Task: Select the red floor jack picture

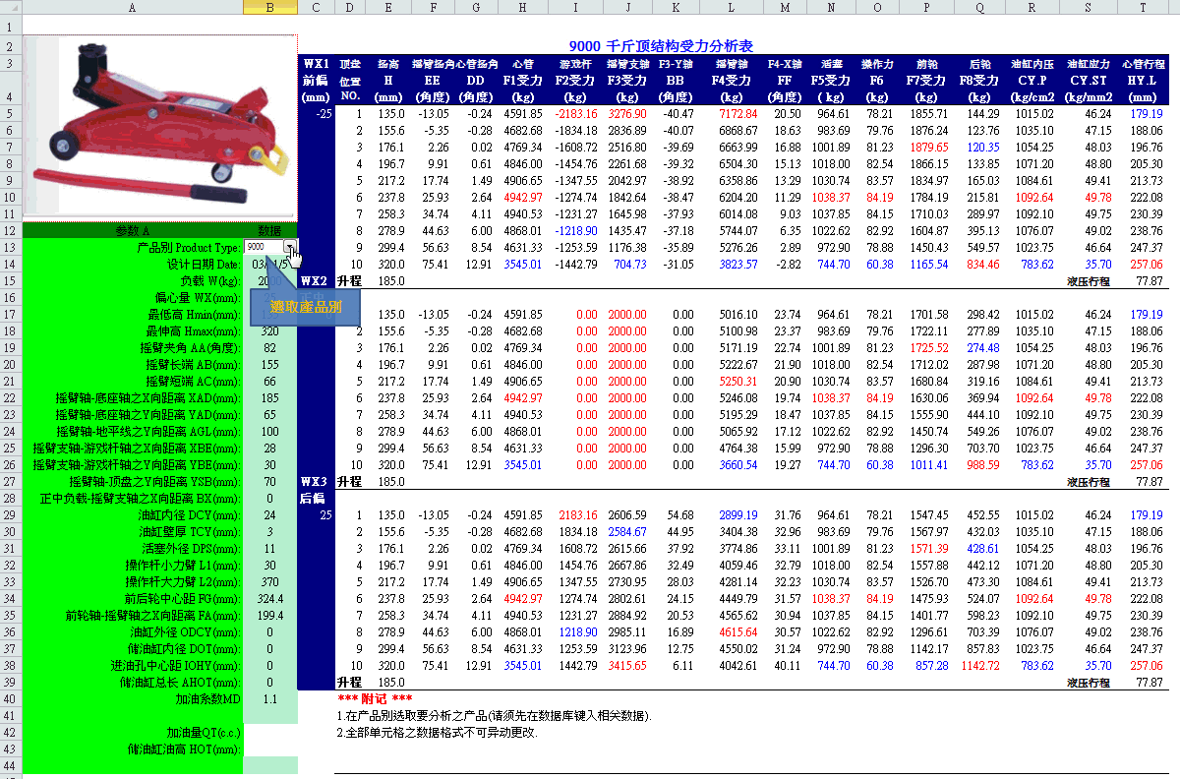Action: click(159, 128)
